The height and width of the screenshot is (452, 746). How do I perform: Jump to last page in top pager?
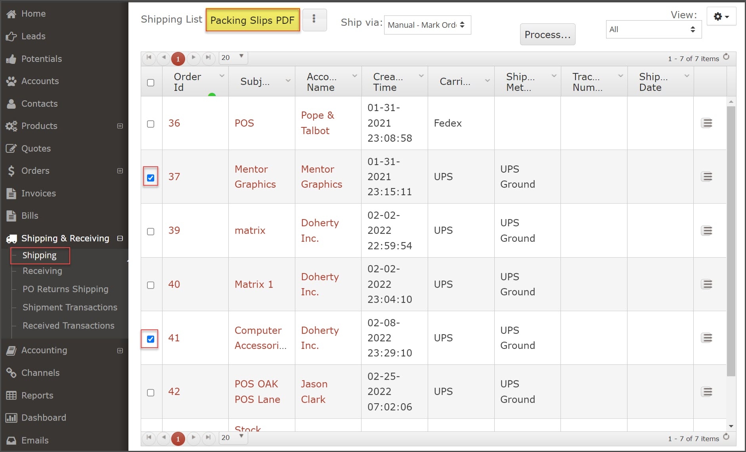[x=208, y=58]
